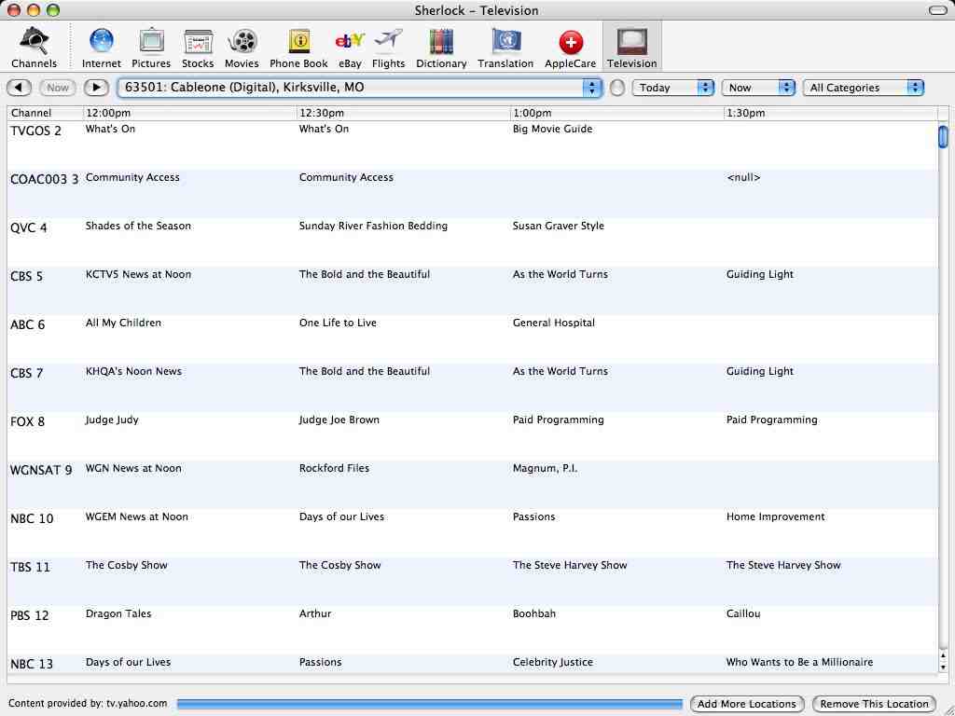Image resolution: width=955 pixels, height=716 pixels.
Task: Open the Kirksville location dropdown
Action: click(359, 88)
